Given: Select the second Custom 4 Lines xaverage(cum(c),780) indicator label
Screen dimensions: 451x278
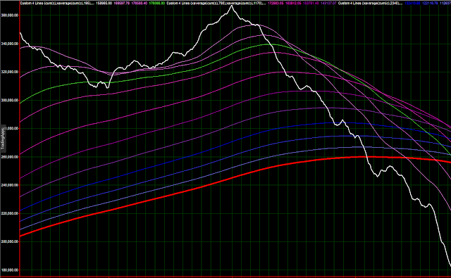Looking at the screenshot, I should (x=216, y=3).
